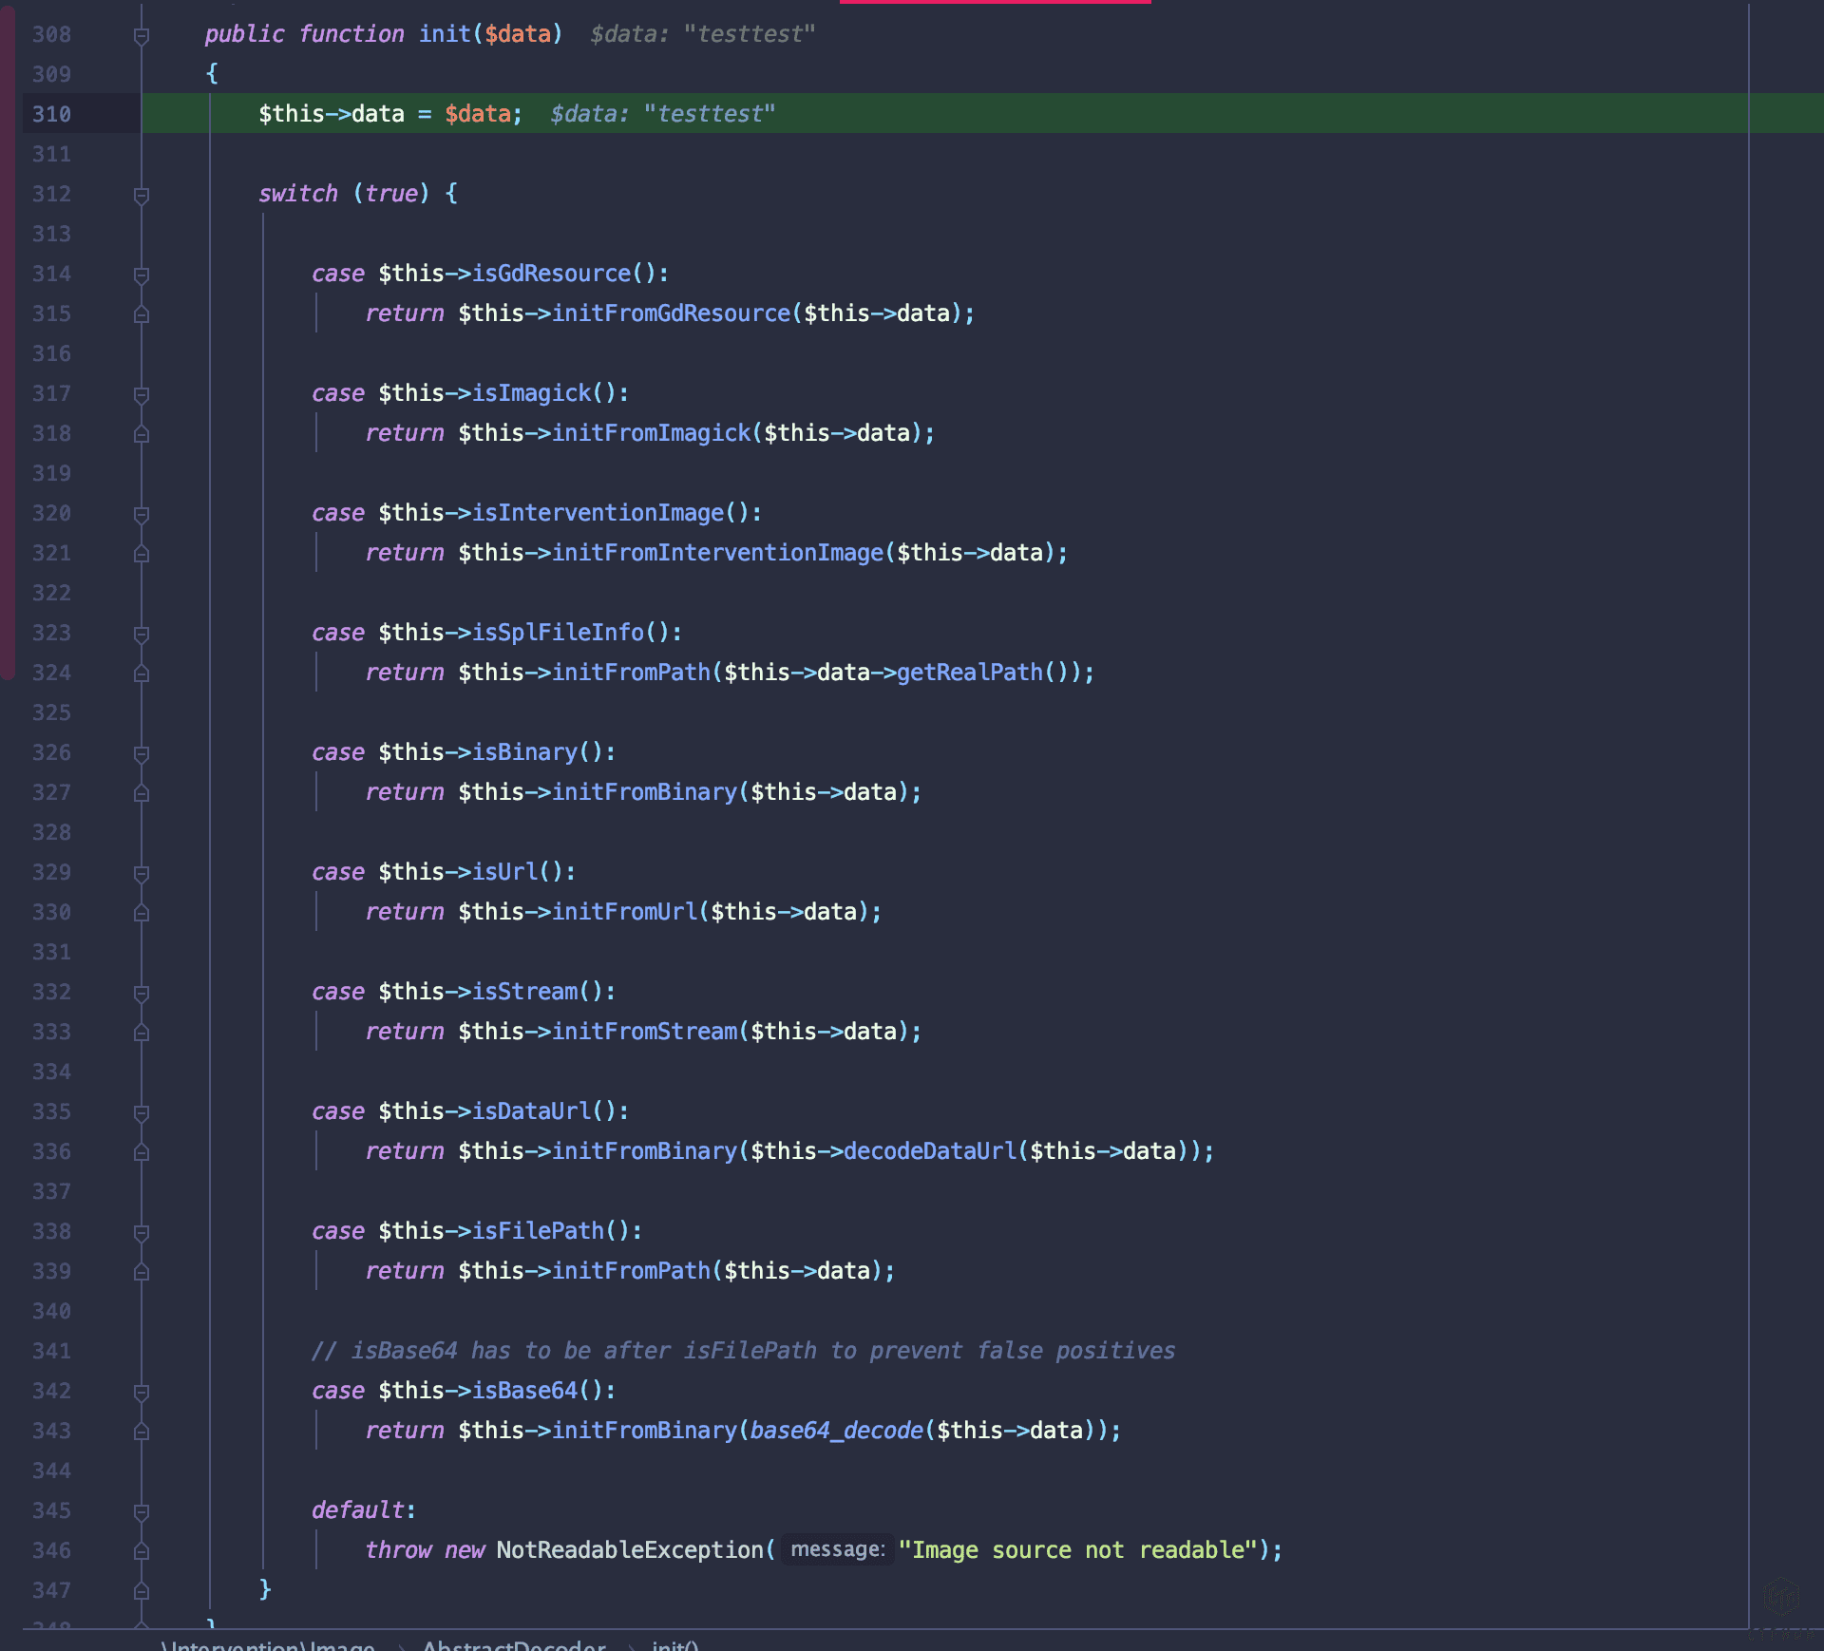Click the base64_decode function call

click(x=836, y=1431)
